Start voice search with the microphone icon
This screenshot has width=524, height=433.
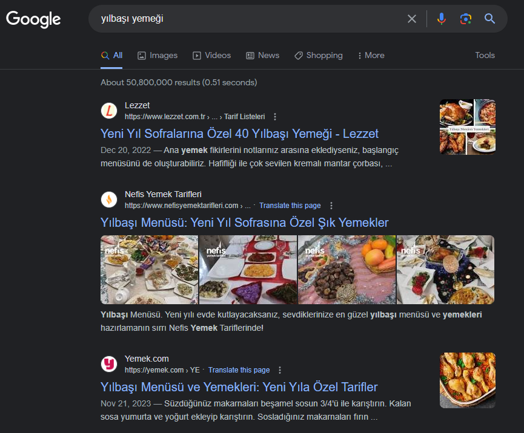tap(441, 19)
